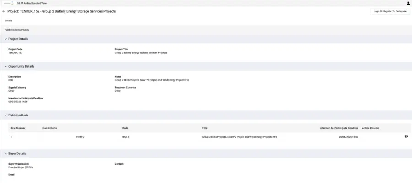Click the Arabia Standard Time clock text
The image size is (412, 183).
tap(32, 3)
